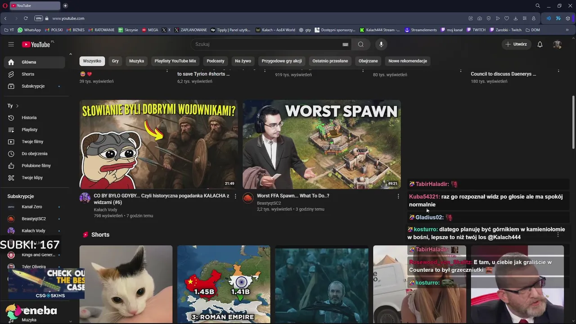Select the Na żywo filter chip

243,61
